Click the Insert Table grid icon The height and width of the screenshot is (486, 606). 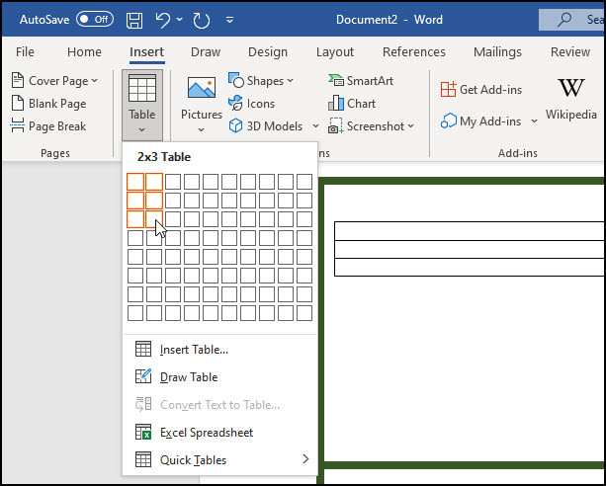[143, 349]
